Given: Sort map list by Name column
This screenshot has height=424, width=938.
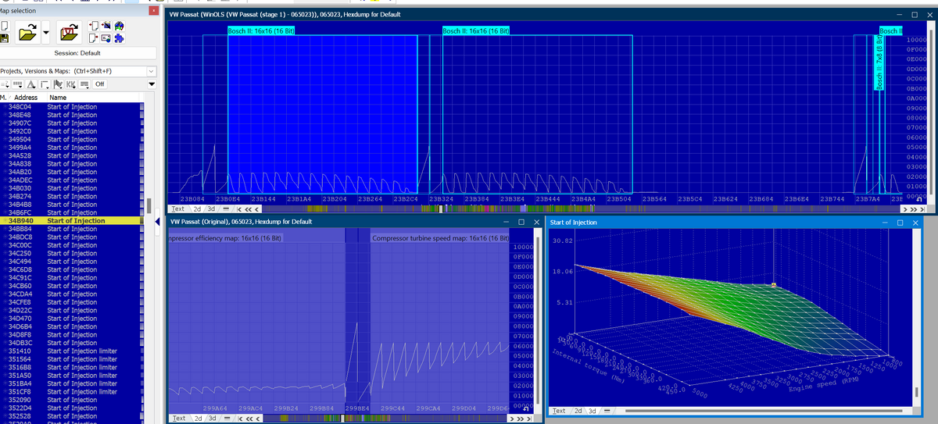Looking at the screenshot, I should pyautogui.click(x=58, y=98).
